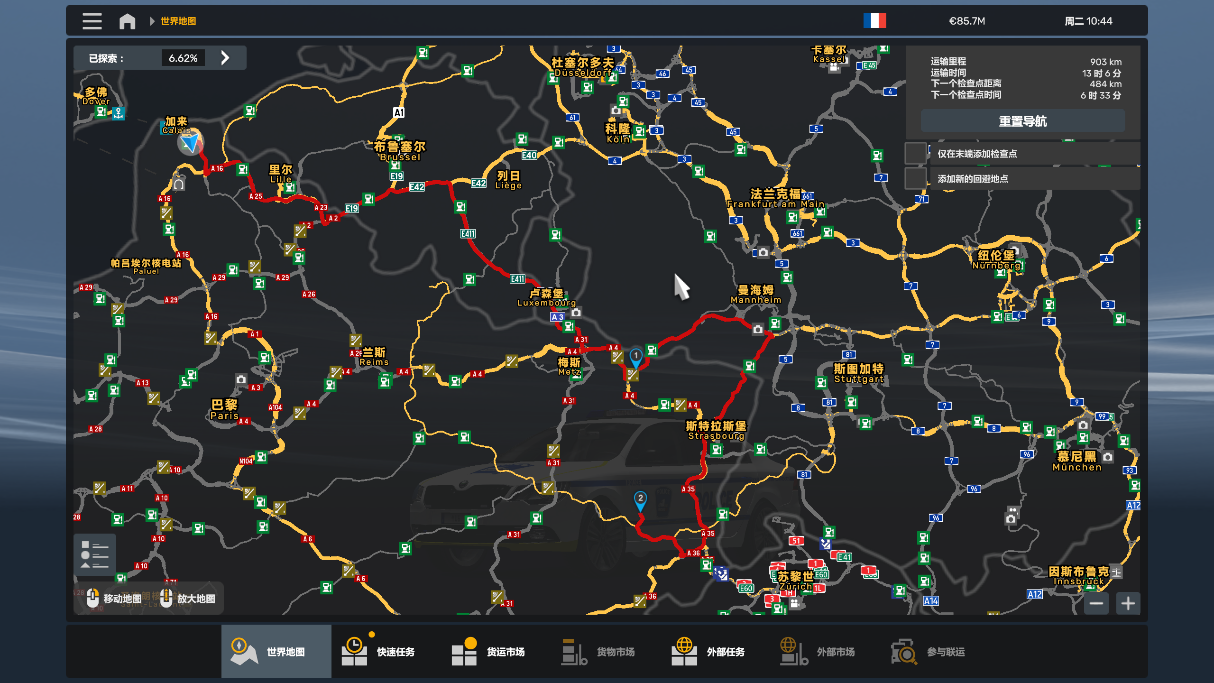
Task: Click the 运输里程 903 km value
Action: coord(1106,62)
